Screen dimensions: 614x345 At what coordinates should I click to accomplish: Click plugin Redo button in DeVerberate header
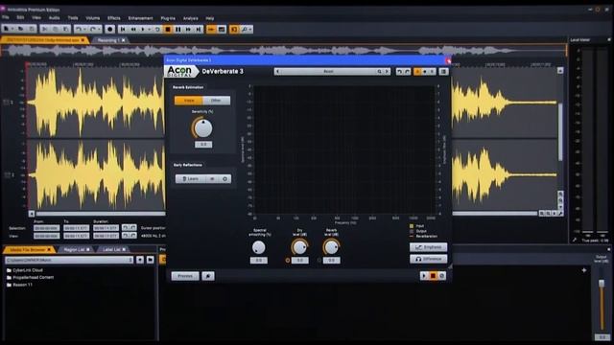click(407, 72)
